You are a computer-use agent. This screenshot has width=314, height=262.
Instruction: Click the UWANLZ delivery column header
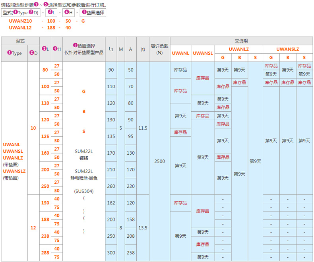click(239, 49)
